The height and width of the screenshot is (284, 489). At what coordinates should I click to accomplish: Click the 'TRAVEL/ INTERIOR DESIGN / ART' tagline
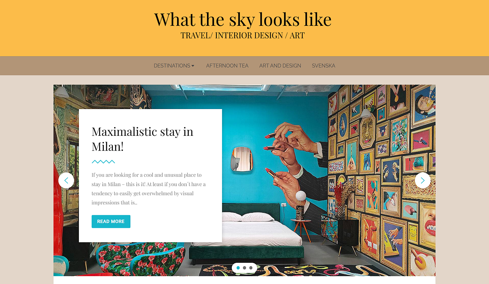point(243,35)
